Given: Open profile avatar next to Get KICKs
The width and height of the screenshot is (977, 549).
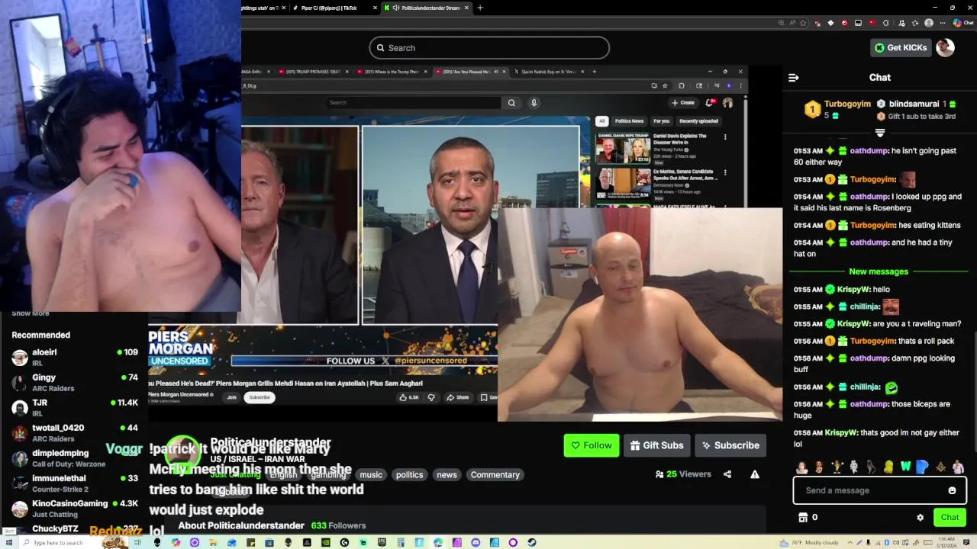Looking at the screenshot, I should click(x=945, y=47).
